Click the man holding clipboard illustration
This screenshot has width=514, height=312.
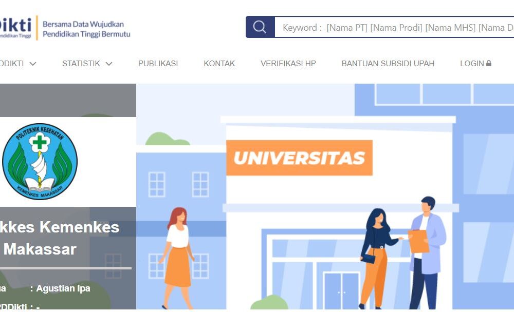click(425, 253)
